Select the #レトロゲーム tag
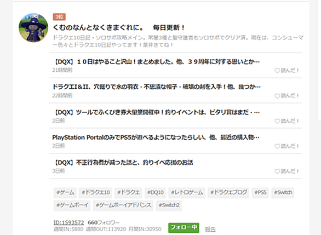This screenshot has height=235, width=321. (187, 193)
